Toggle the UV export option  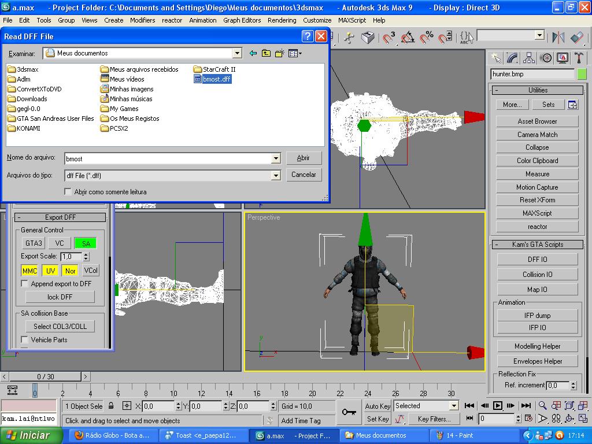50,271
